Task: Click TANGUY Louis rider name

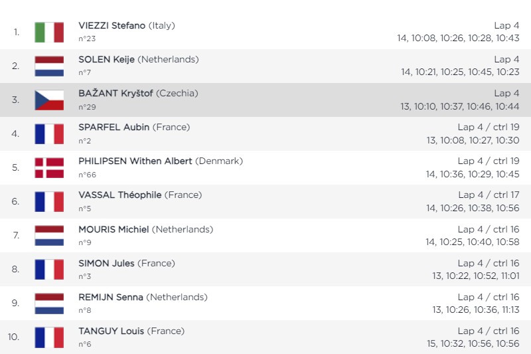Action: pyautogui.click(x=111, y=331)
